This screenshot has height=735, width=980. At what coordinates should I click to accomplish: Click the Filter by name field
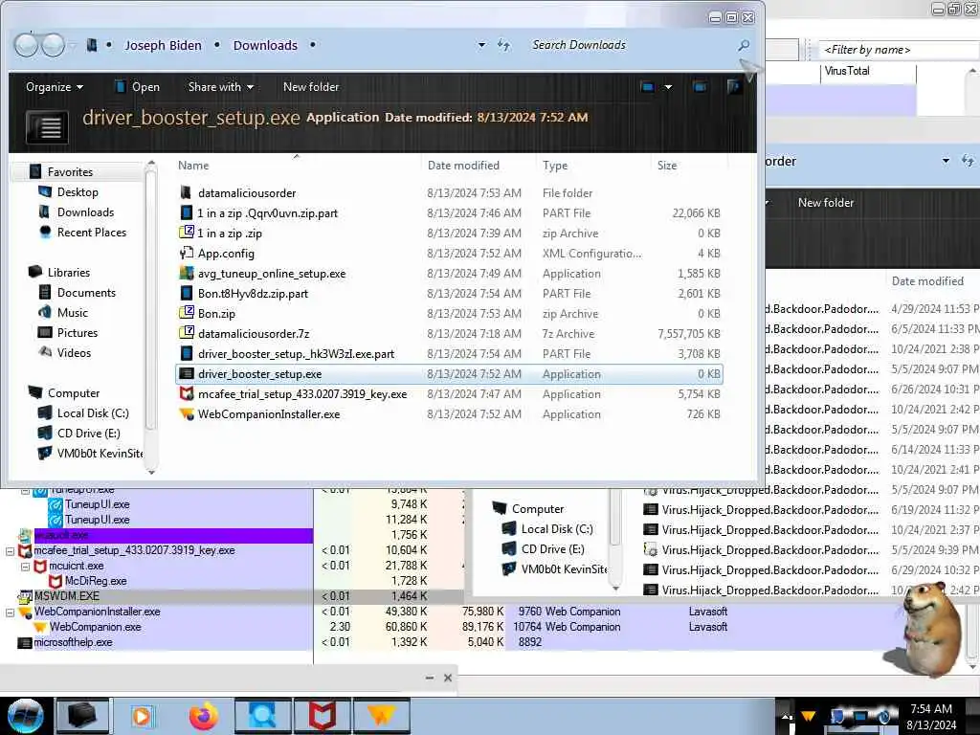point(899,50)
